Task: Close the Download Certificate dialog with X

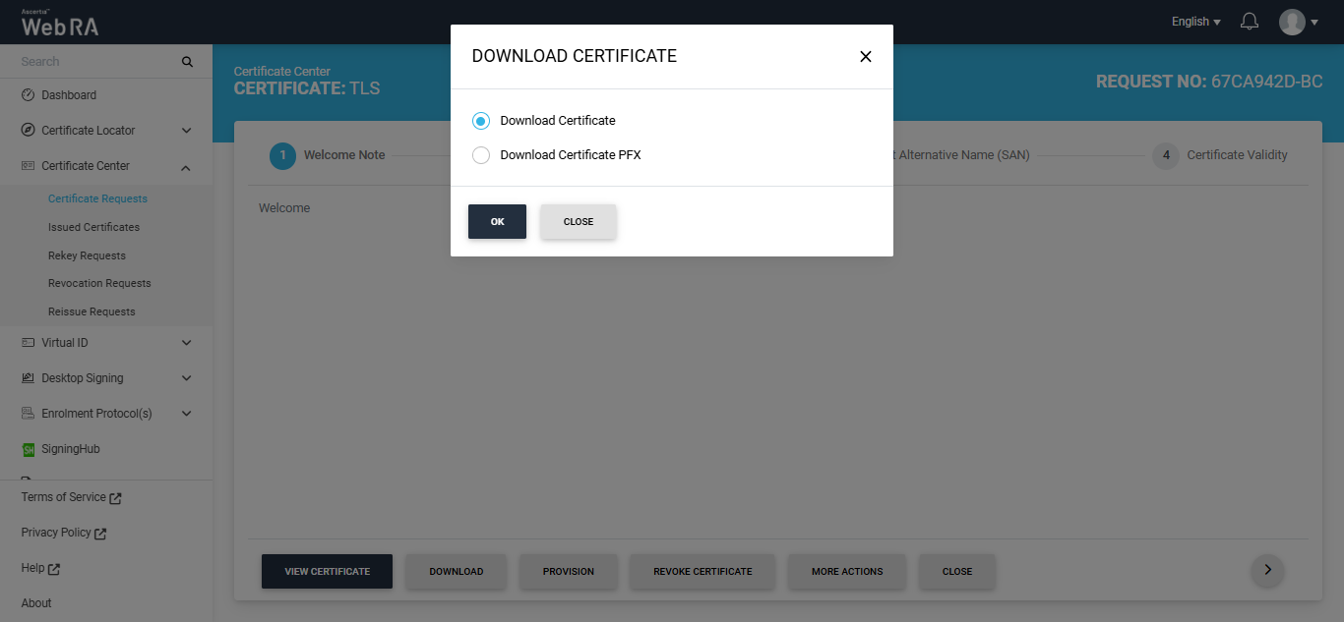Action: [866, 57]
